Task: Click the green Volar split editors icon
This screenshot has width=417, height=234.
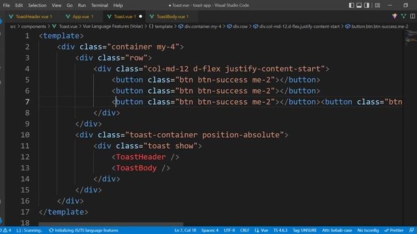Action: (x=404, y=16)
